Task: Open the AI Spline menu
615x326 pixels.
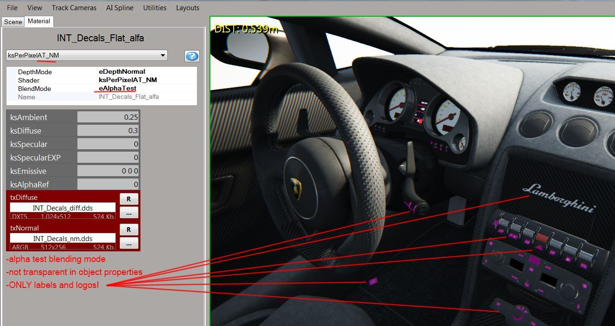Action: (x=120, y=8)
